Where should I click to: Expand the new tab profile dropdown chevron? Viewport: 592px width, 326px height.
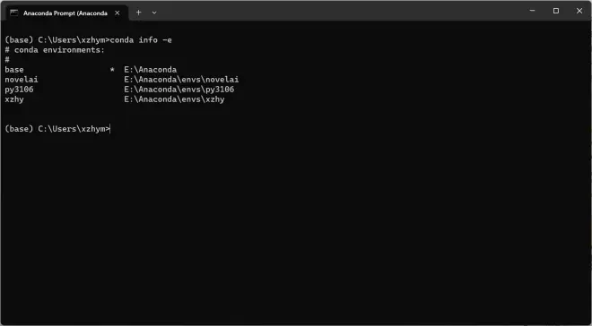coord(154,13)
